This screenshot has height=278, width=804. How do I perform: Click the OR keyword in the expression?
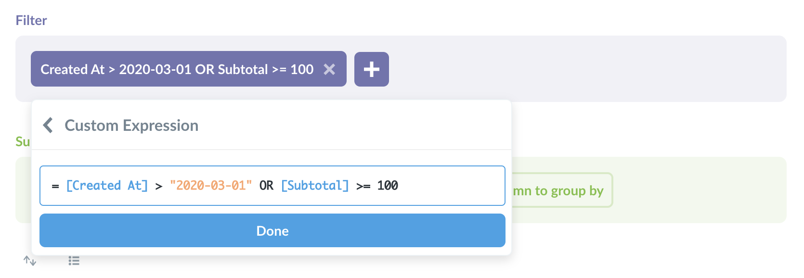(x=266, y=186)
